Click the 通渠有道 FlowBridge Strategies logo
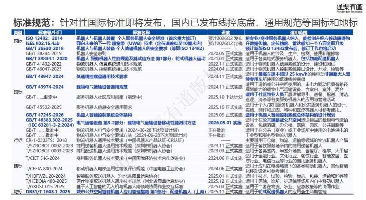Viewport: 366px width, 200px height. click(349, 8)
